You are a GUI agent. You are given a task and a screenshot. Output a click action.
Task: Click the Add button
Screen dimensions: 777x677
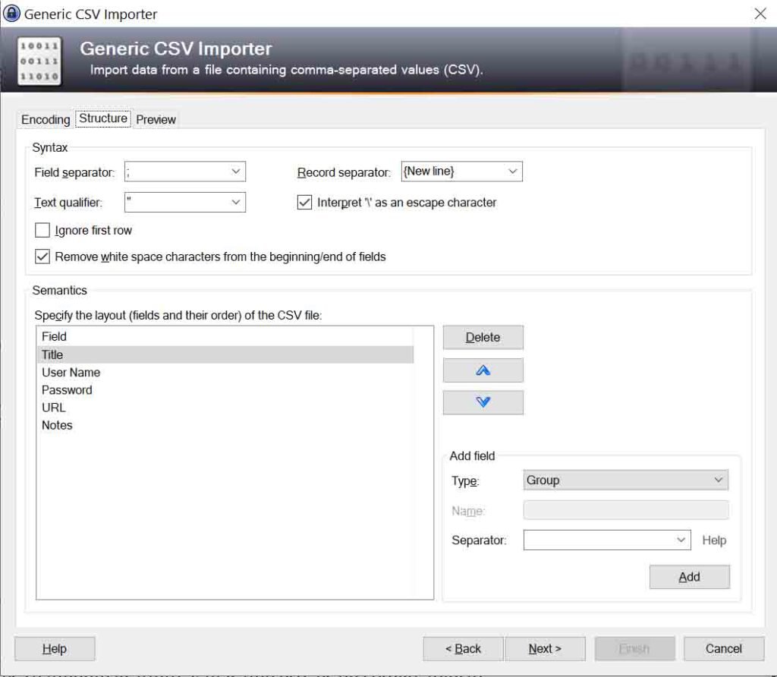[x=689, y=577]
